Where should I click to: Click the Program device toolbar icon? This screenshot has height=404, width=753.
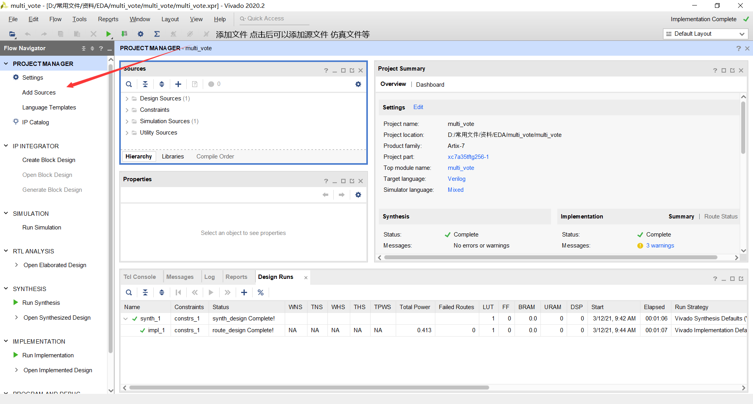(124, 34)
